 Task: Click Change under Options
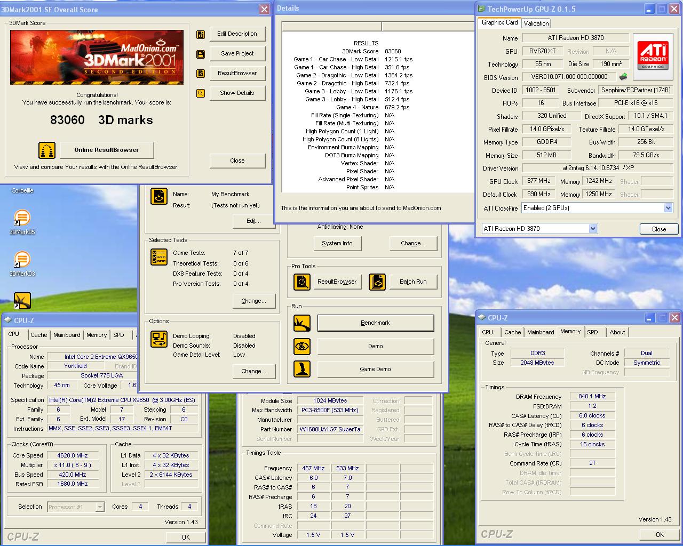pos(254,372)
